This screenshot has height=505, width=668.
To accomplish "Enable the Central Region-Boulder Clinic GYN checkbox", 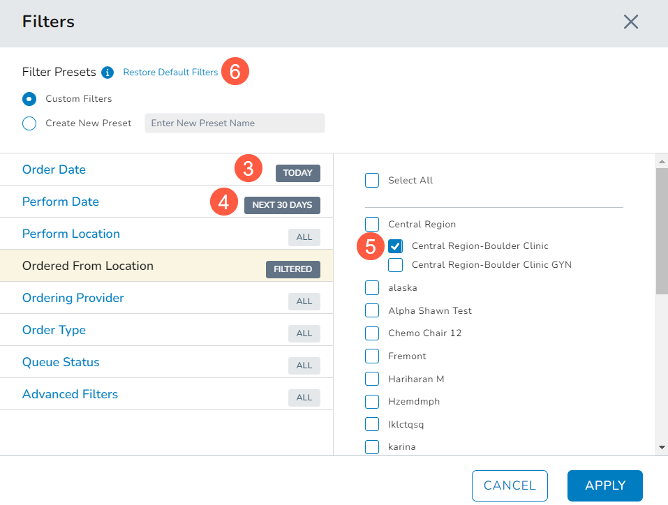I will 396,265.
